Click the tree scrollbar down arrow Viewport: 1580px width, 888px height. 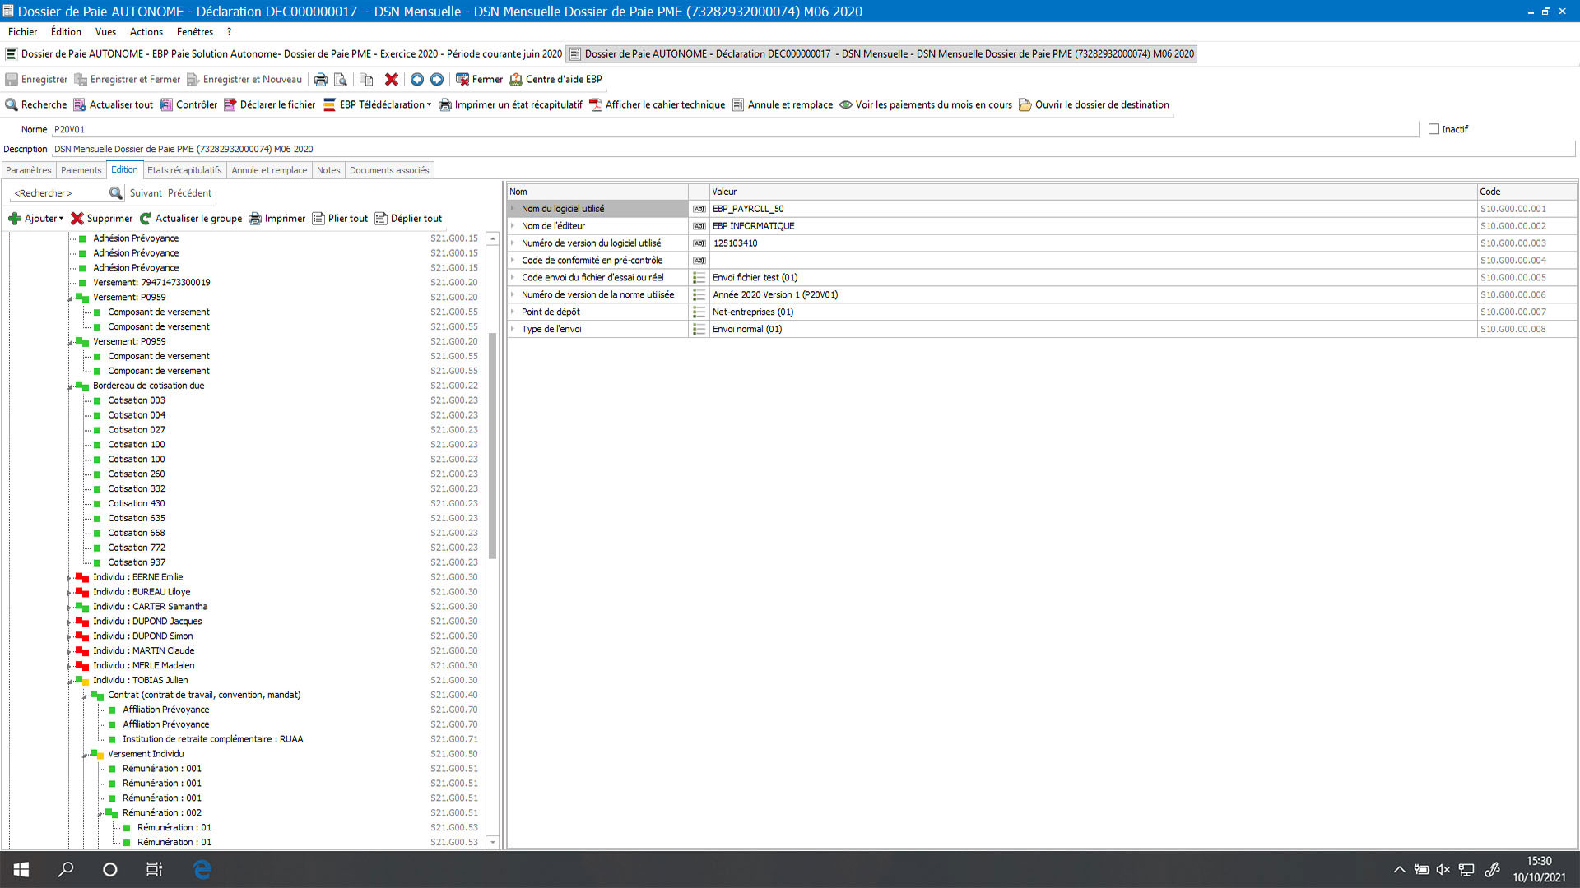493,842
